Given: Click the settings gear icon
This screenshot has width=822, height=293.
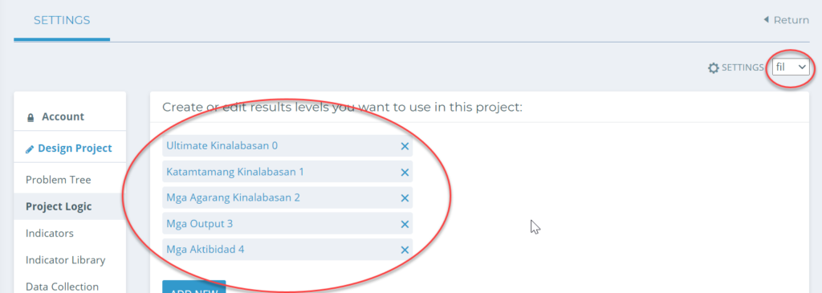Looking at the screenshot, I should pyautogui.click(x=713, y=67).
